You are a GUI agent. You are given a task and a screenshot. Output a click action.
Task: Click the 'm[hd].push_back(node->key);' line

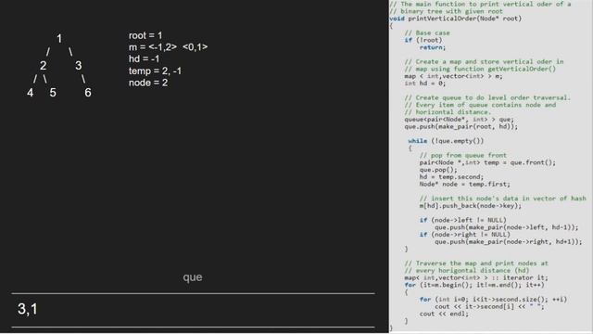pyautogui.click(x=471, y=206)
